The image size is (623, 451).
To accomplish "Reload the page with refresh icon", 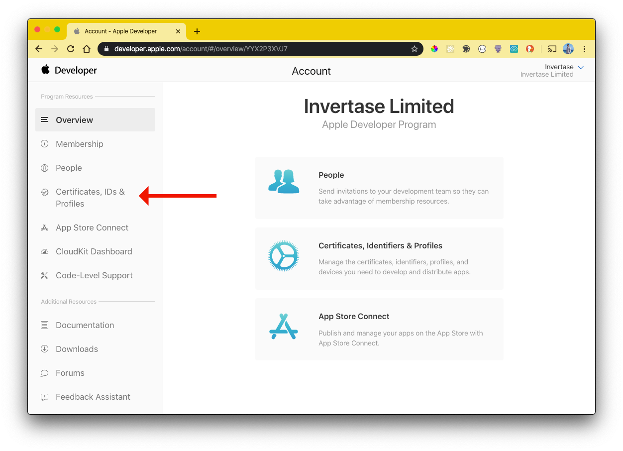I will coord(71,49).
